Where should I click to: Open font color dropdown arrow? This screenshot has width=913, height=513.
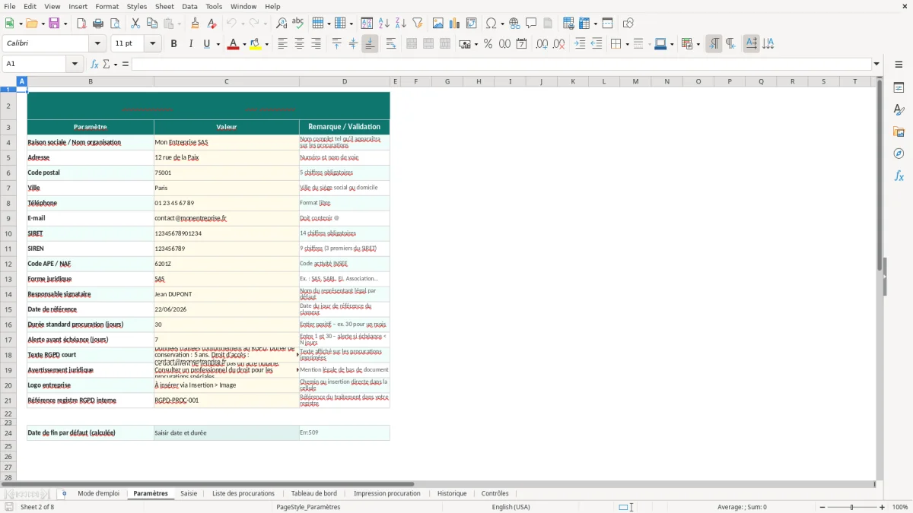coord(245,44)
